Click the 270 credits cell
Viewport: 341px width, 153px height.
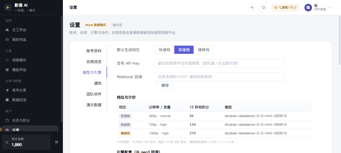pyautogui.click(x=192, y=133)
